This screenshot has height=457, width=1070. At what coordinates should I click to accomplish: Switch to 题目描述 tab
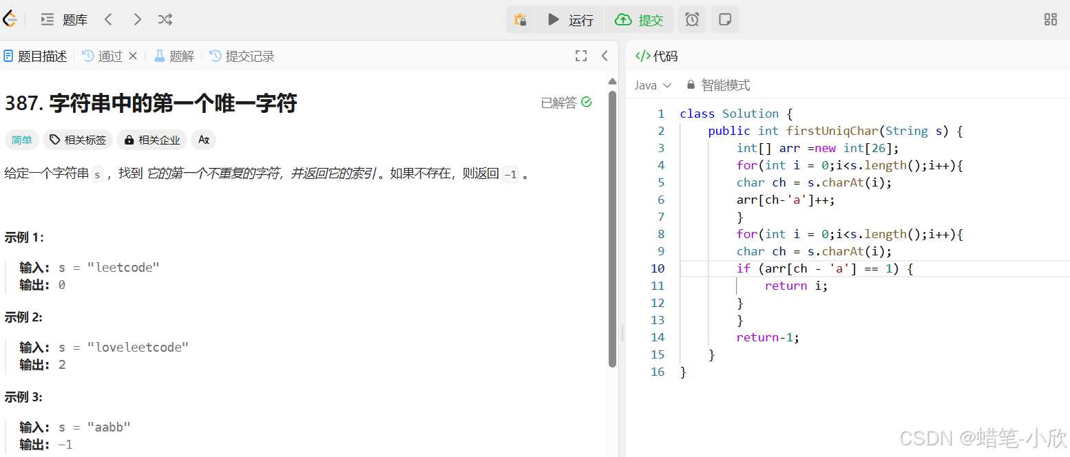[x=35, y=56]
